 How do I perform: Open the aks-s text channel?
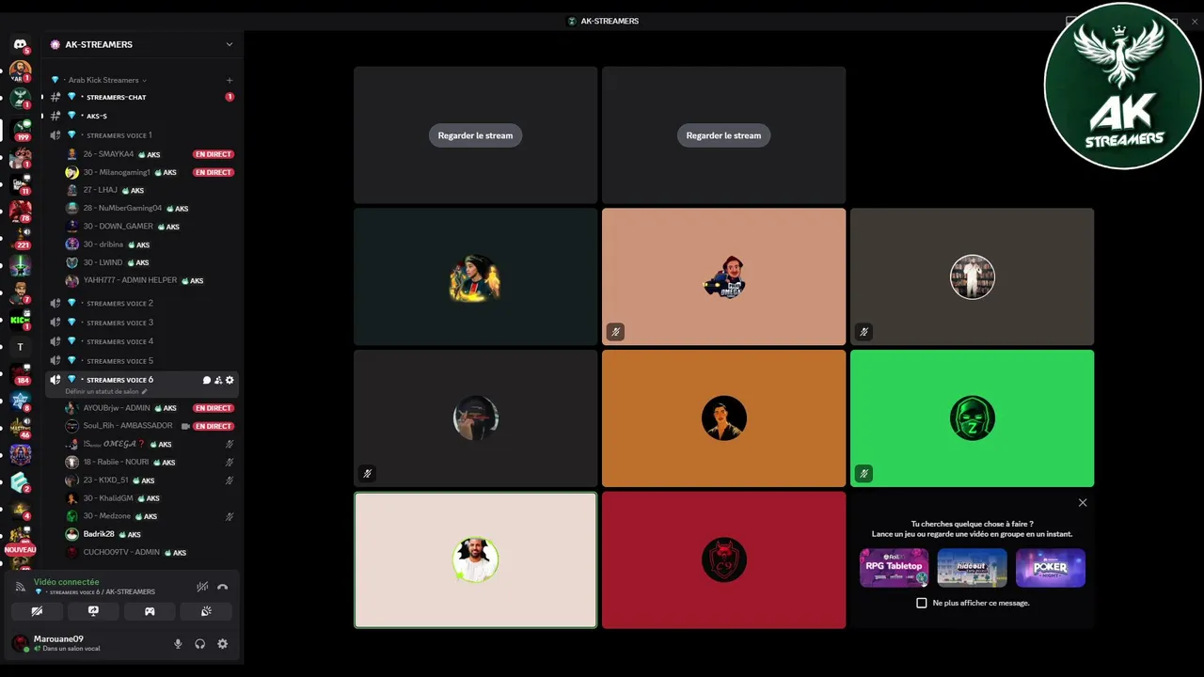141,116
